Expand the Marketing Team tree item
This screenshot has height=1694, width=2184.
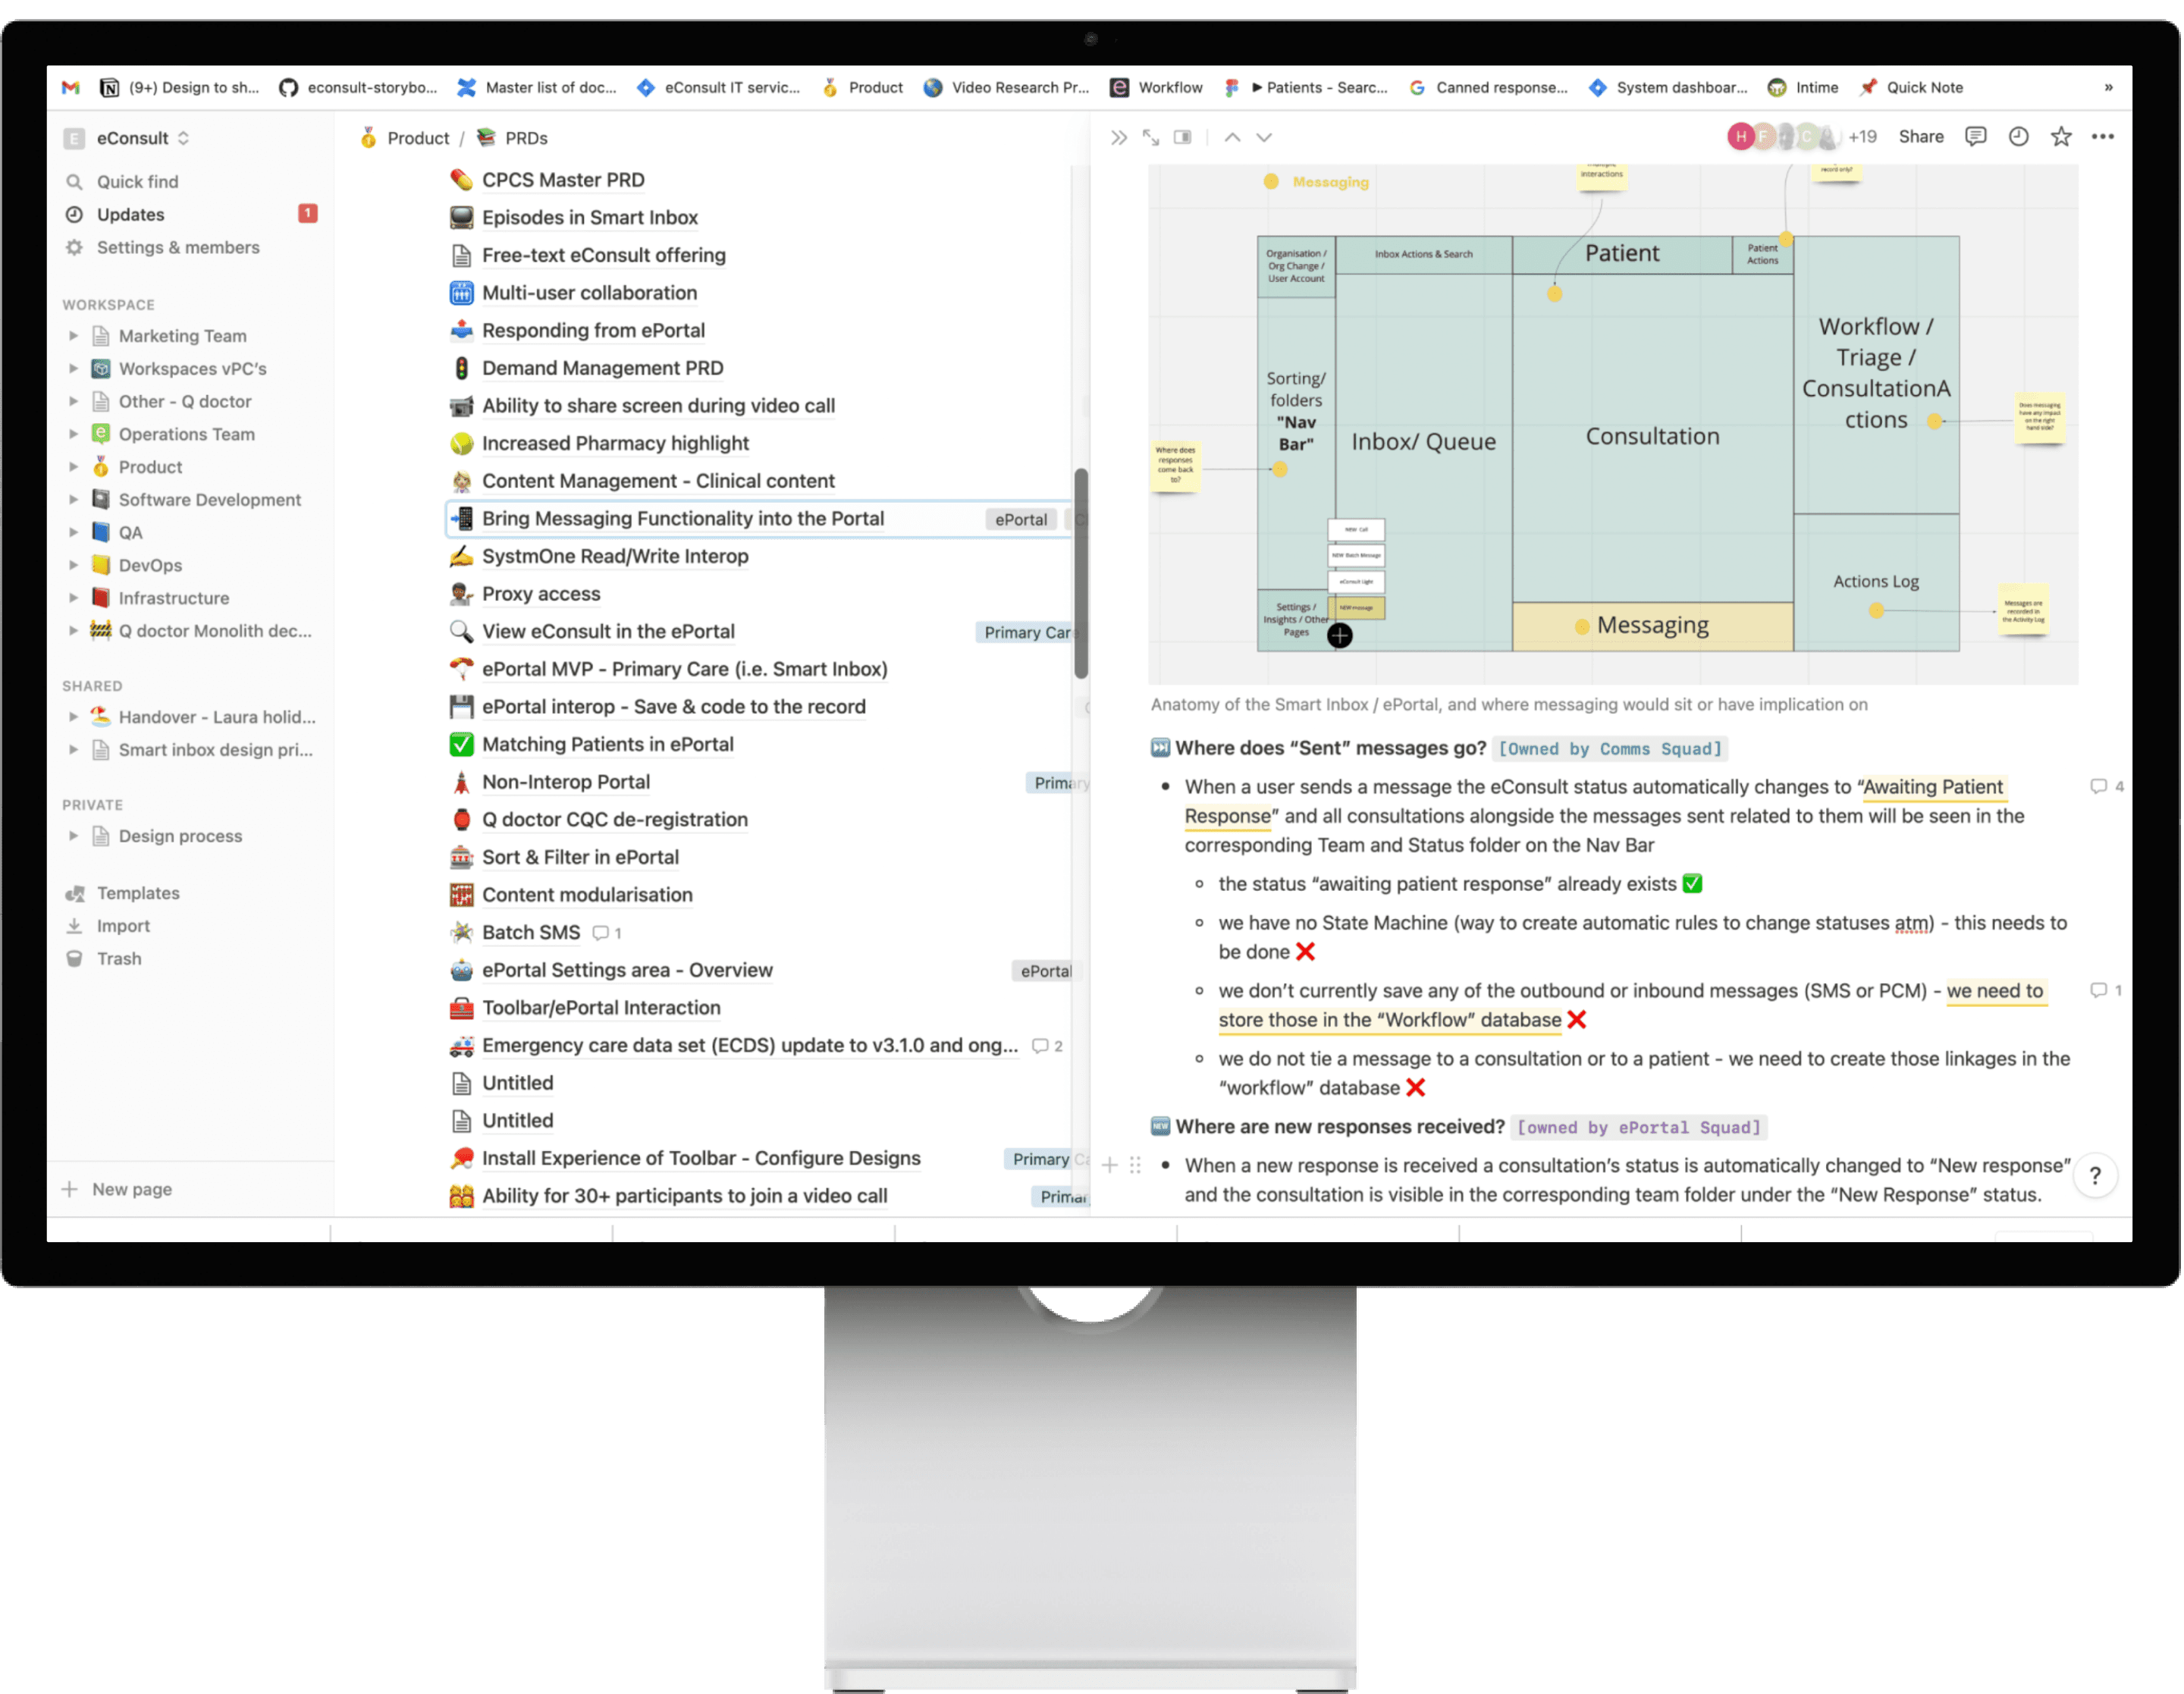[73, 336]
